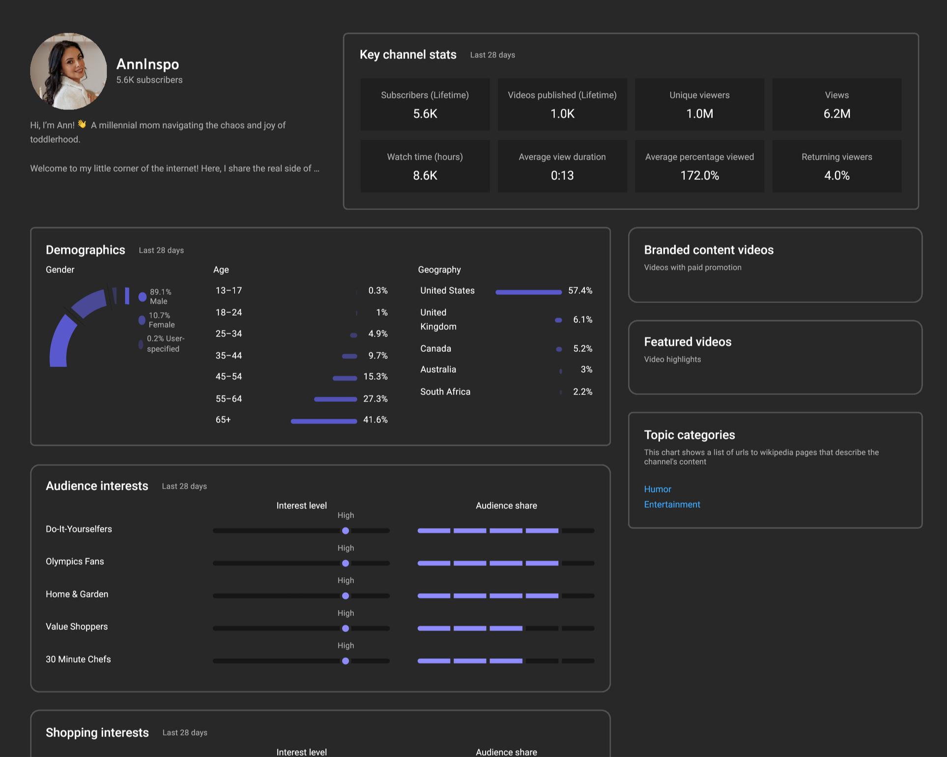
Task: Click the Olympics Fans interest label
Action: click(75, 561)
